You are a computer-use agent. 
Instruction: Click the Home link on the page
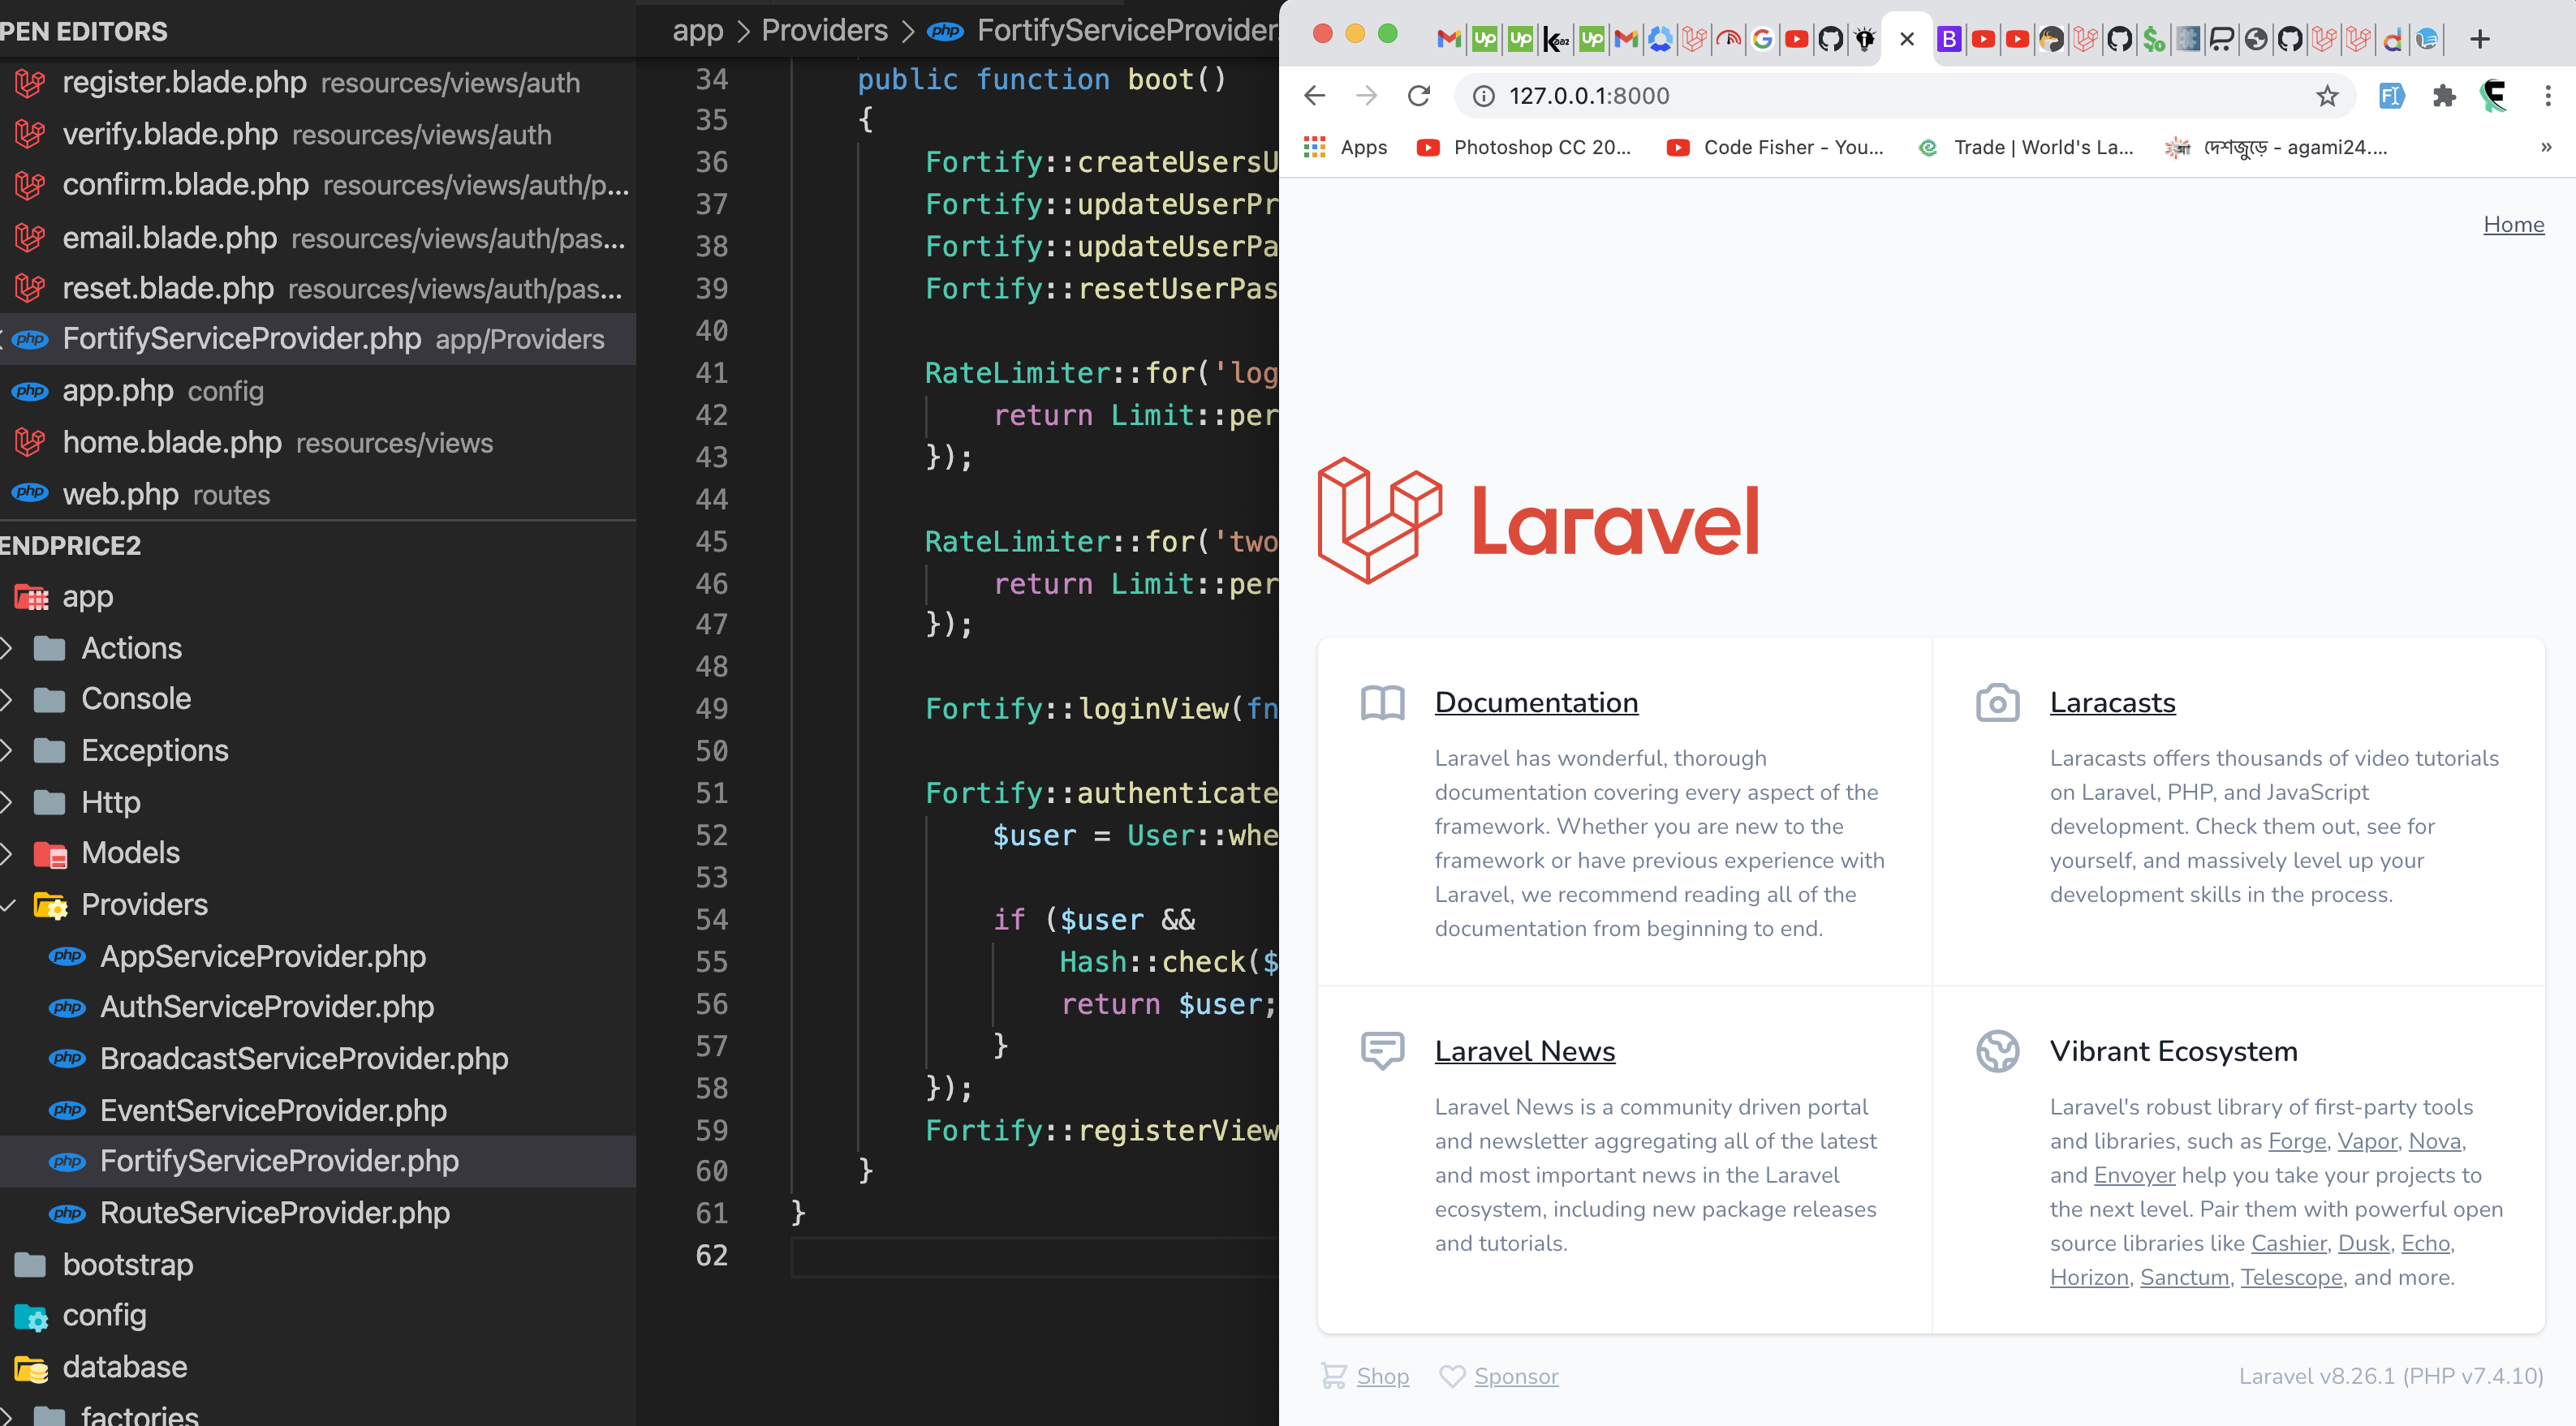(2514, 224)
